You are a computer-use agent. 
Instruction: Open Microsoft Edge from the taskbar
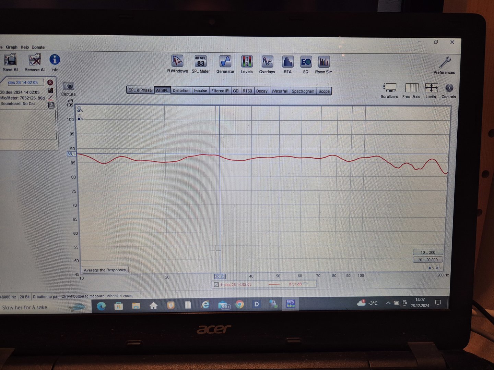pyautogui.click(x=101, y=306)
